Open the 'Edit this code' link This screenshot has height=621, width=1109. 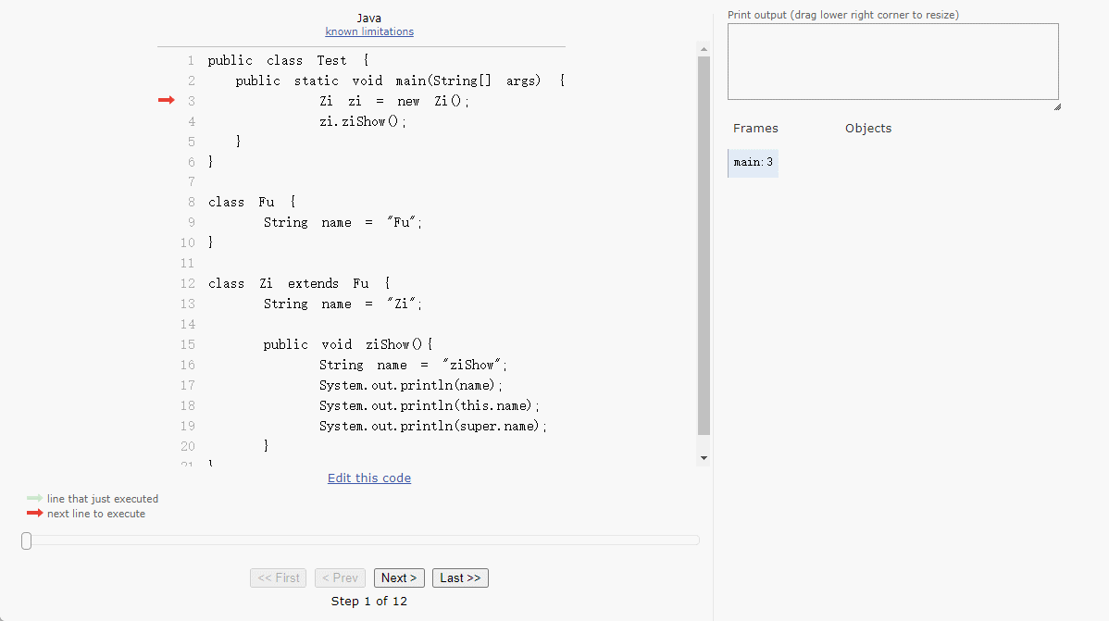point(369,478)
